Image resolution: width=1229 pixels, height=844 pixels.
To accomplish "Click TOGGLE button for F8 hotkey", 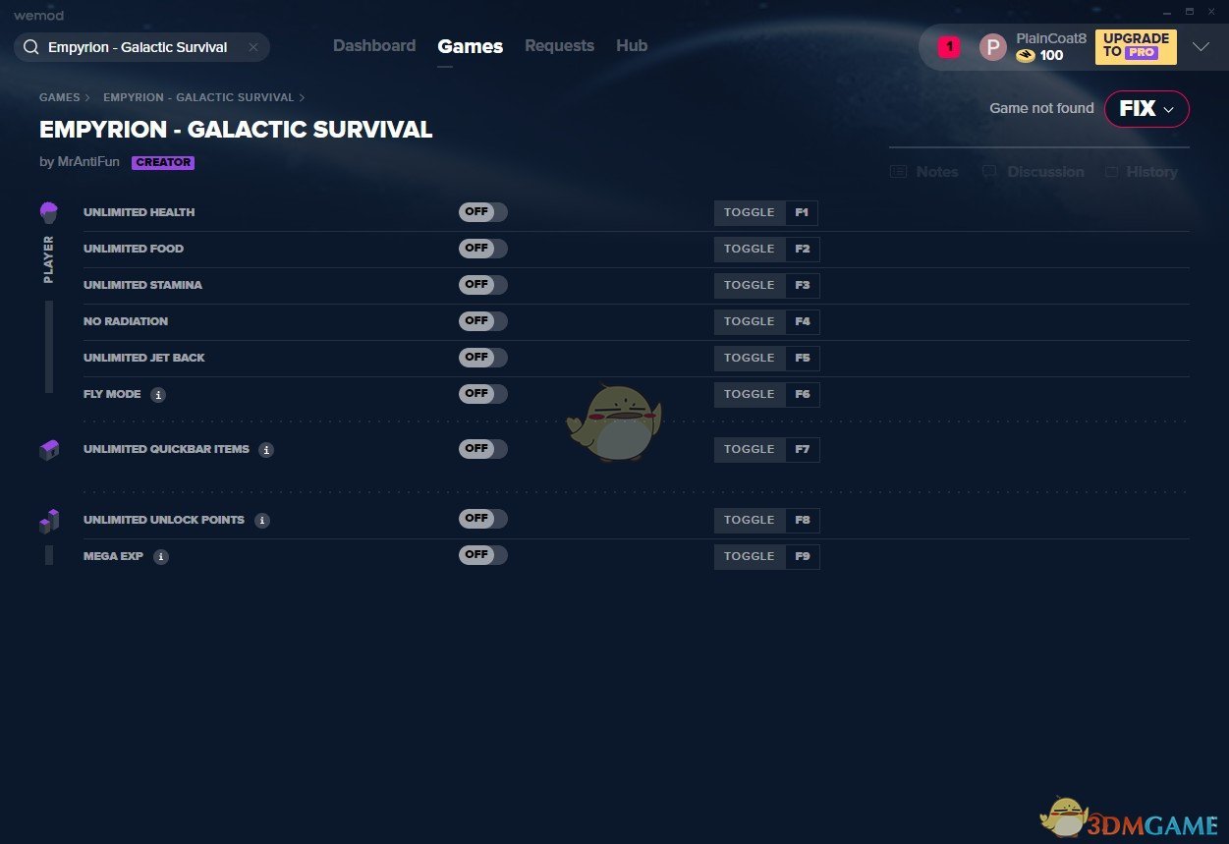I will (x=750, y=521).
